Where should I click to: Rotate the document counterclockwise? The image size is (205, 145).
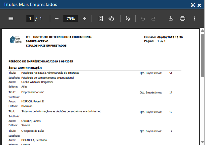coord(111,19)
